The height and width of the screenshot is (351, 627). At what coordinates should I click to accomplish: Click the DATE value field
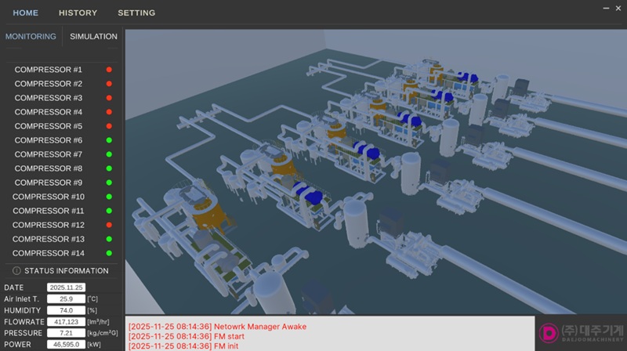tap(66, 288)
